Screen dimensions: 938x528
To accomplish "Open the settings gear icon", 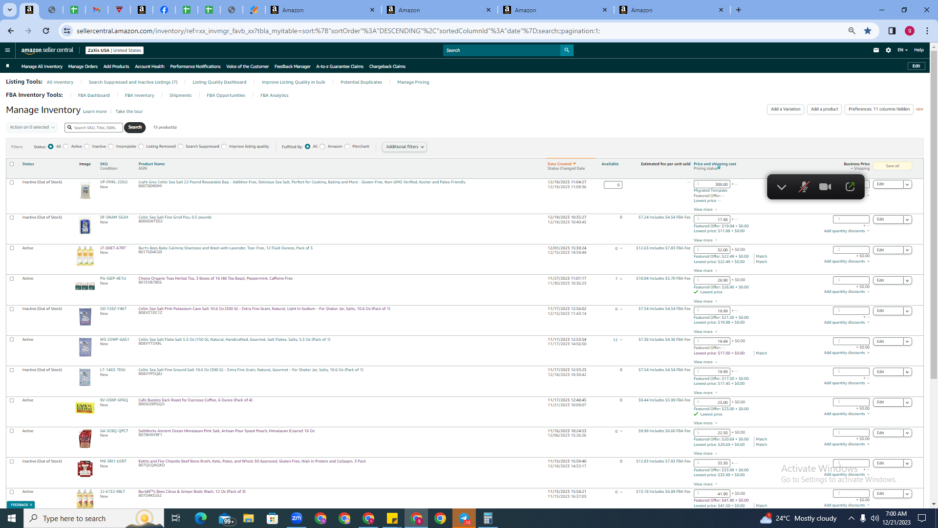I will [888, 50].
